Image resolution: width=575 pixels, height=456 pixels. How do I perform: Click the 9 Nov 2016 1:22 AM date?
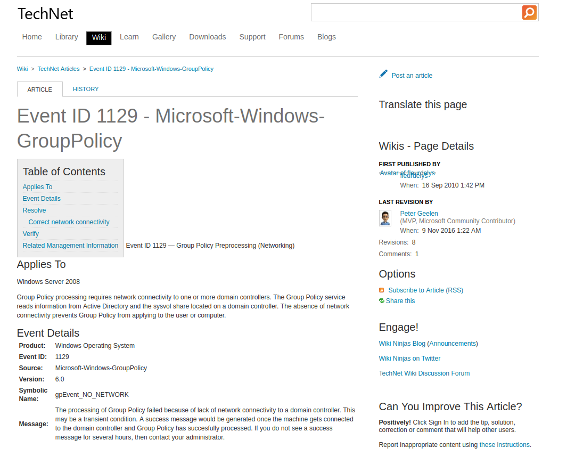tap(451, 231)
